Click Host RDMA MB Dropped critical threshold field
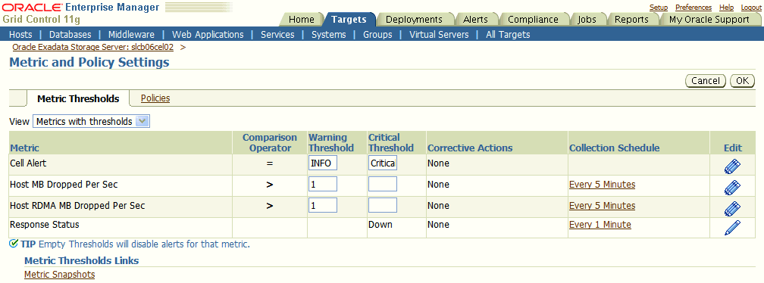Screen dimensions: 764x283 383,205
